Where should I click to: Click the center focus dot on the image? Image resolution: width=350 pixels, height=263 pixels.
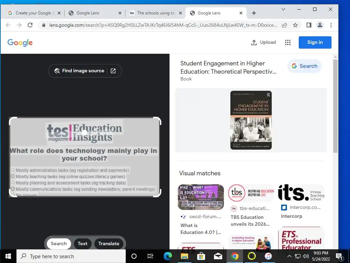coord(84,133)
